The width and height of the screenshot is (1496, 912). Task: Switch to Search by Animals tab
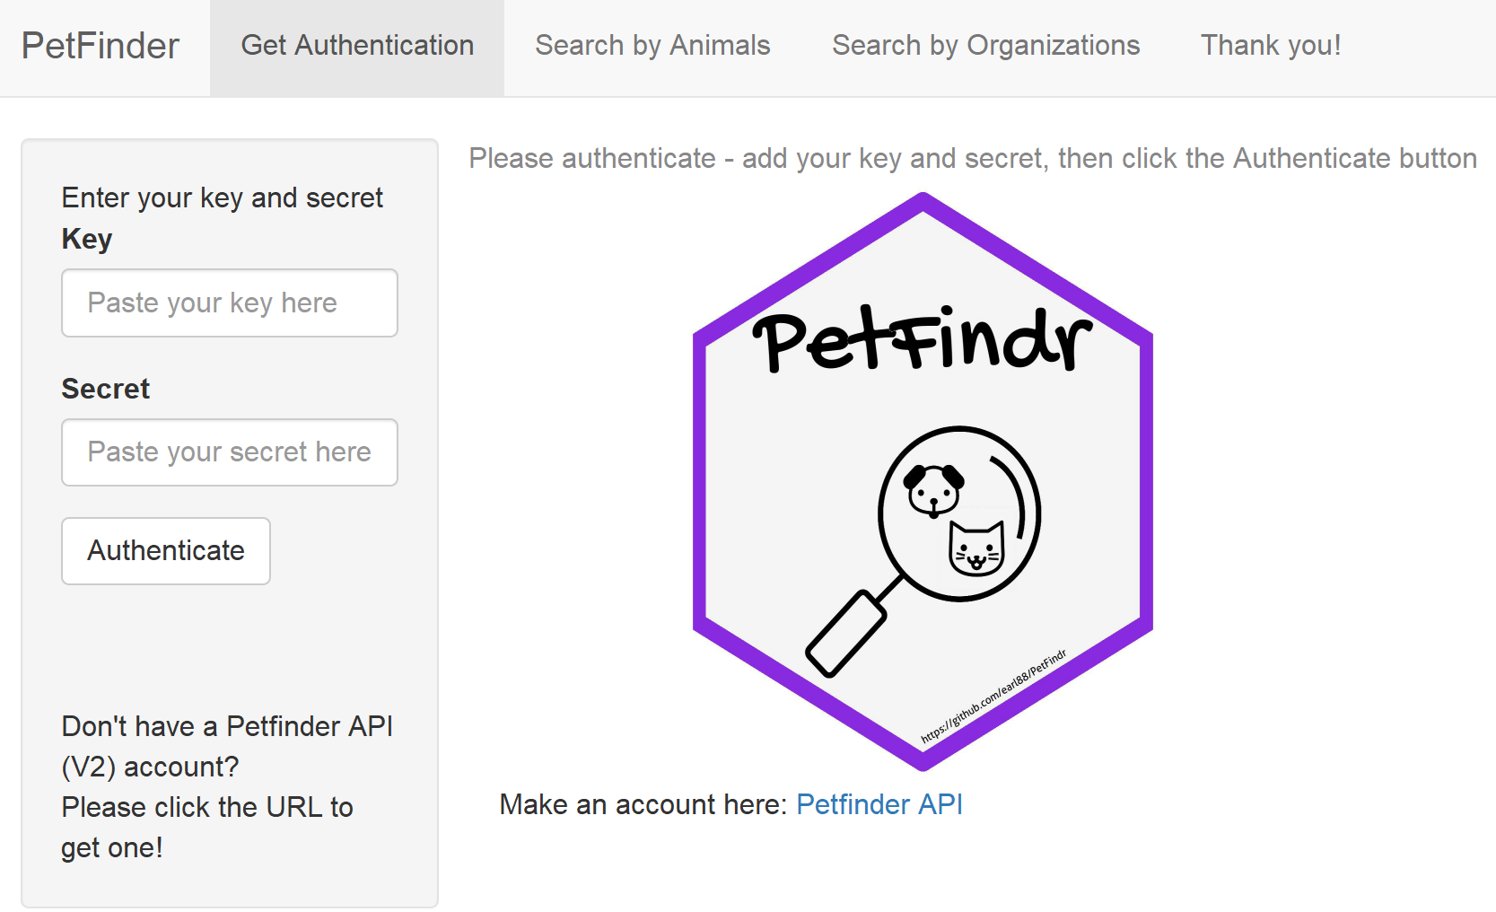point(652,46)
